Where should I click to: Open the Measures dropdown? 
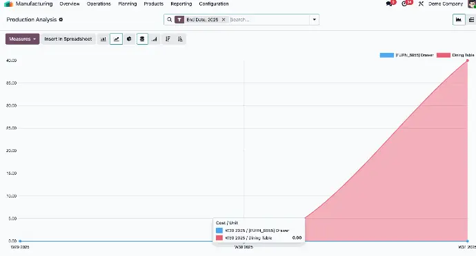(x=23, y=39)
